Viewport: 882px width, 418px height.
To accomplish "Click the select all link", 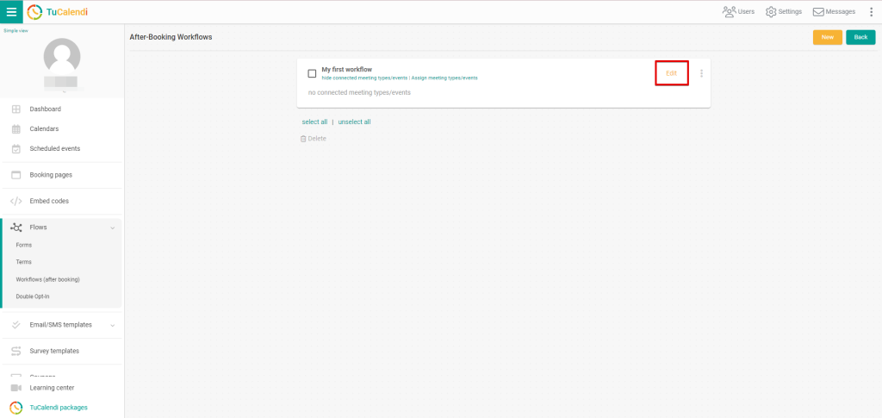I will (x=314, y=122).
